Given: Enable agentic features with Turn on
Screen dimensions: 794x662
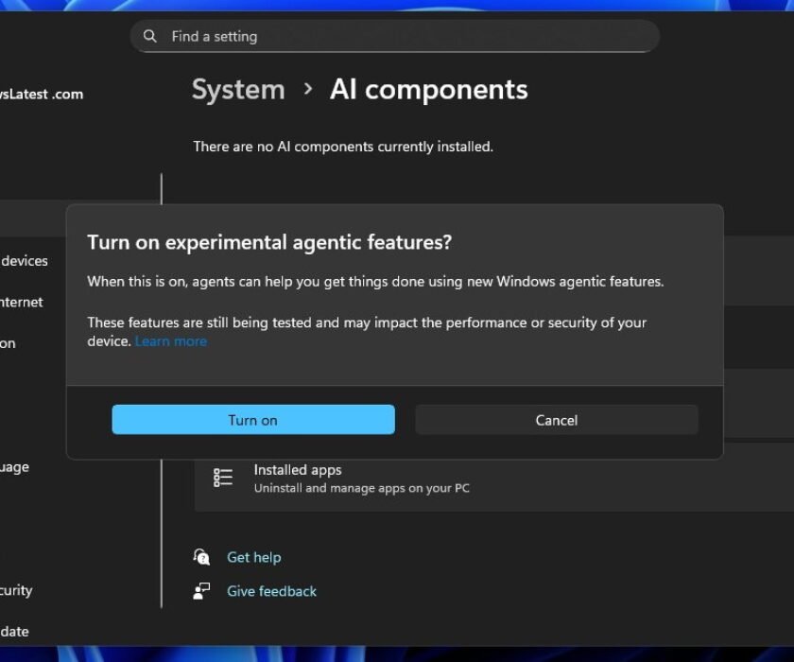Looking at the screenshot, I should click(x=252, y=419).
